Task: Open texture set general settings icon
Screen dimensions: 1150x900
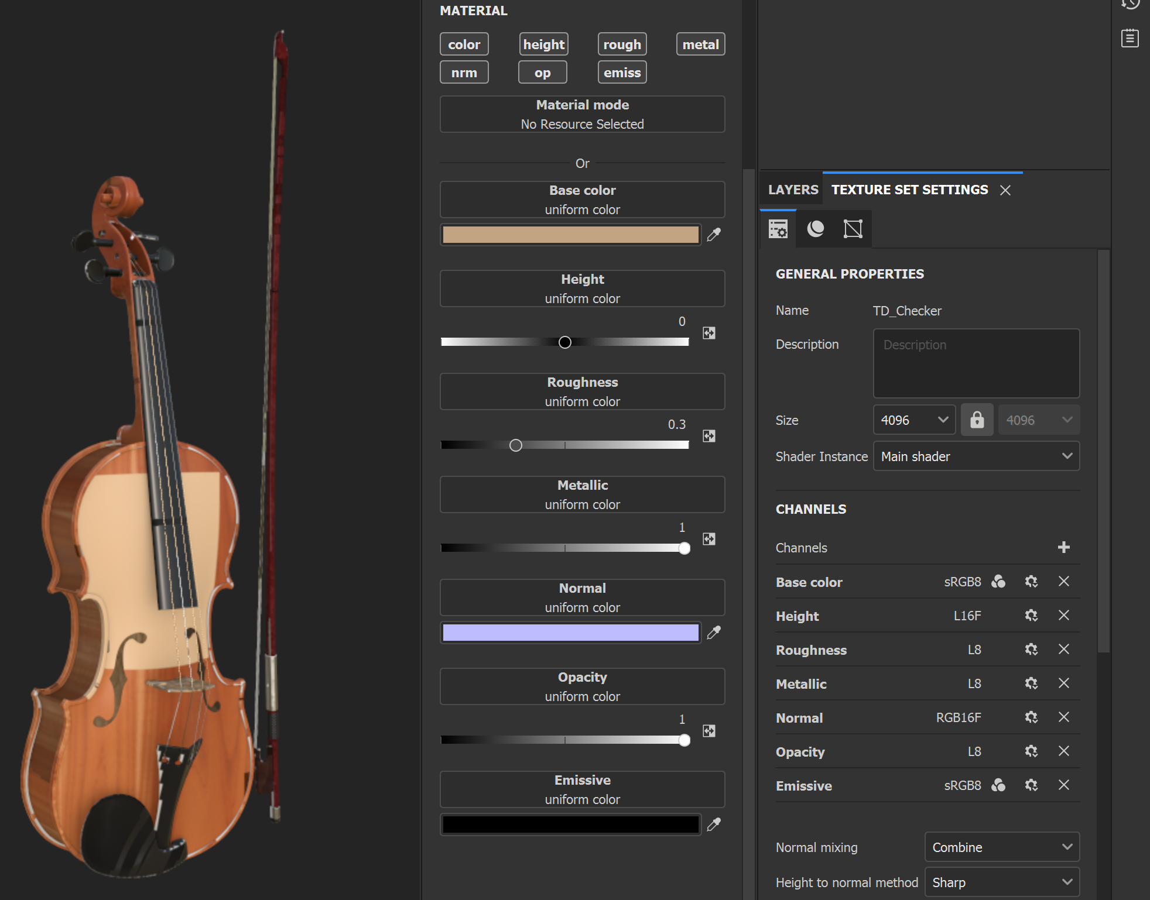Action: coord(778,229)
